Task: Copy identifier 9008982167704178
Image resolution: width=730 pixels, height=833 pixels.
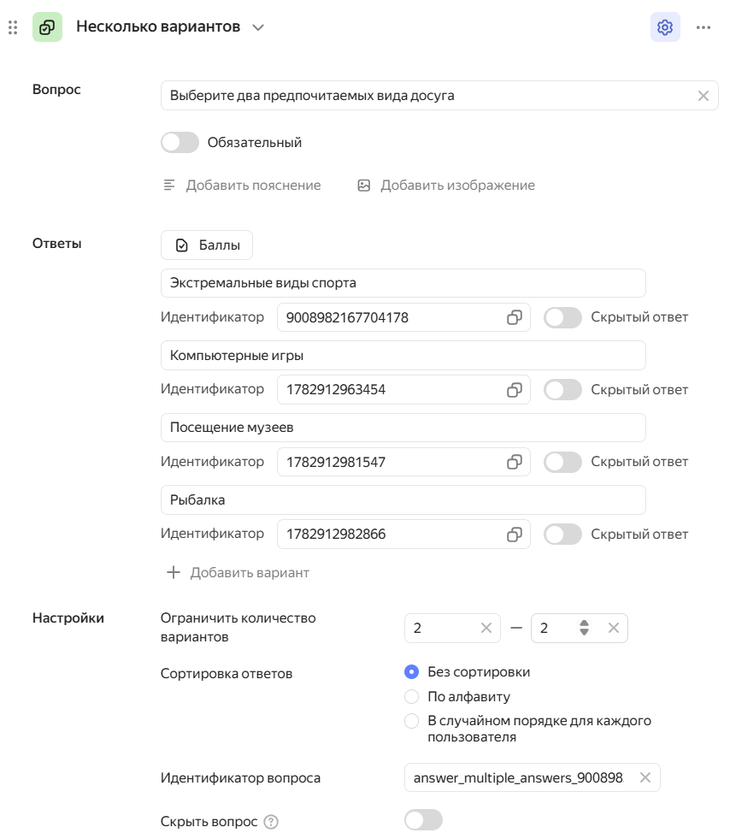Action: pos(514,317)
